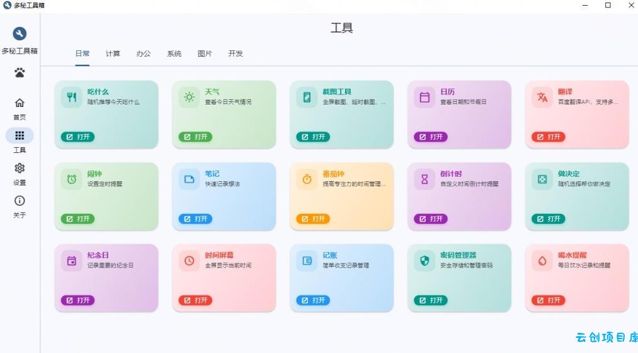
Task: Open the 办公 tab
Action: 143,53
